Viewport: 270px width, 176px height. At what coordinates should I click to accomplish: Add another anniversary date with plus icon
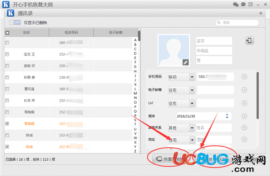(244, 116)
